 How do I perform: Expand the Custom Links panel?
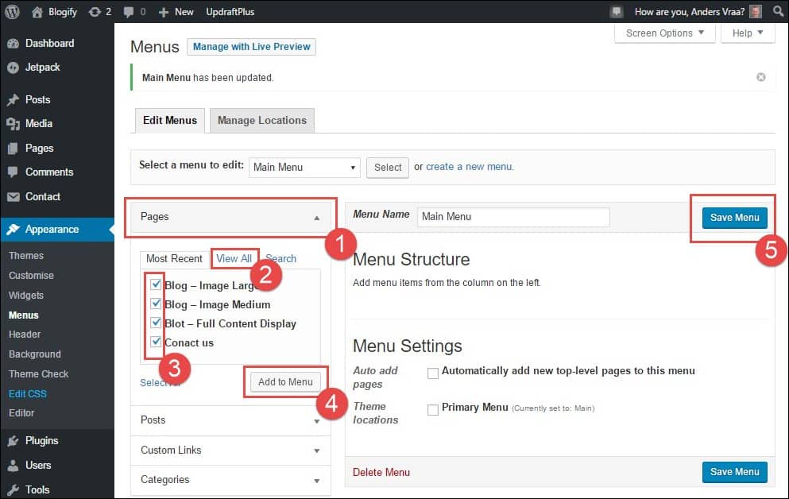pyautogui.click(x=230, y=450)
